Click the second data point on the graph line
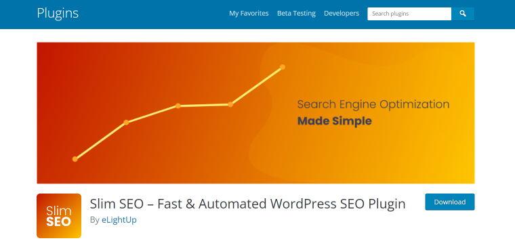 click(126, 122)
